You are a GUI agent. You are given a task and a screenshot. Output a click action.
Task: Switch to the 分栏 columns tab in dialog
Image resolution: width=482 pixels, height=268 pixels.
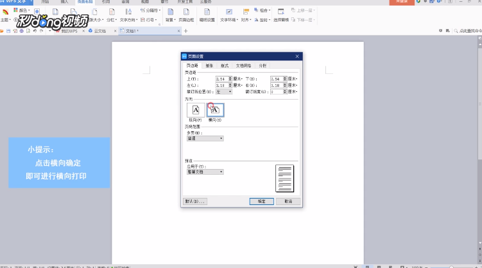(263, 66)
